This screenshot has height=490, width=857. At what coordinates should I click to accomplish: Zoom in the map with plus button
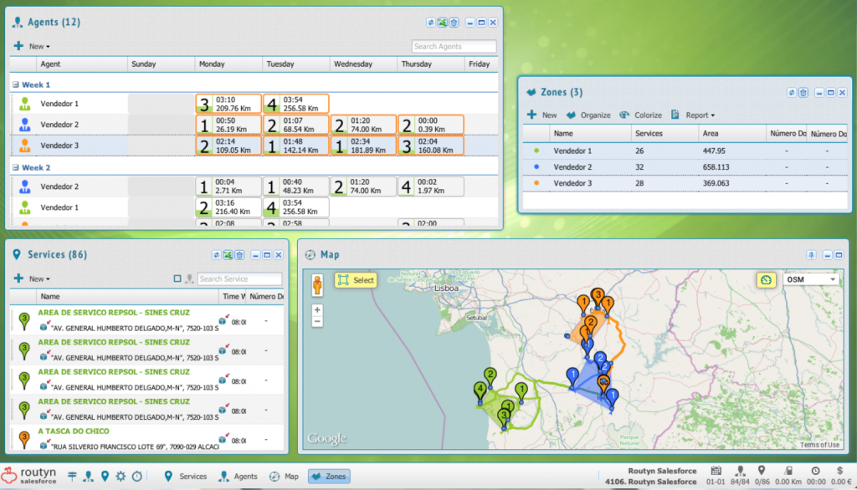click(317, 310)
